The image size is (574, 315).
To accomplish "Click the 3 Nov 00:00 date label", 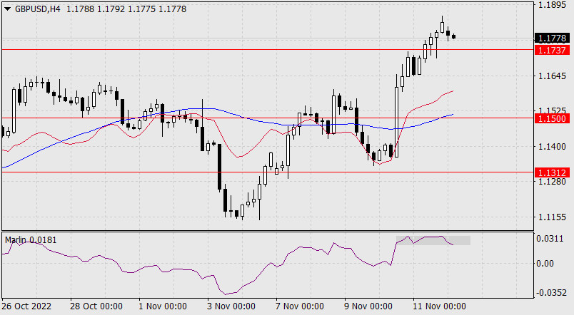I will [231, 306].
